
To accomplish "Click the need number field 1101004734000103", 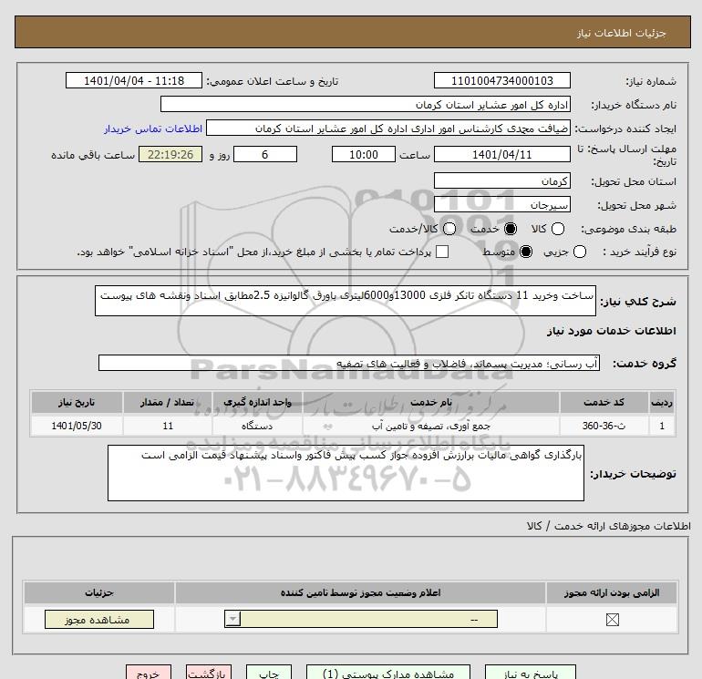I will pos(501,81).
